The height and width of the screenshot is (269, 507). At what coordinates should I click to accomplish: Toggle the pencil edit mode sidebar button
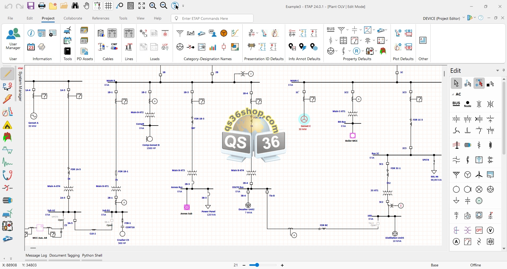[x=7, y=74]
